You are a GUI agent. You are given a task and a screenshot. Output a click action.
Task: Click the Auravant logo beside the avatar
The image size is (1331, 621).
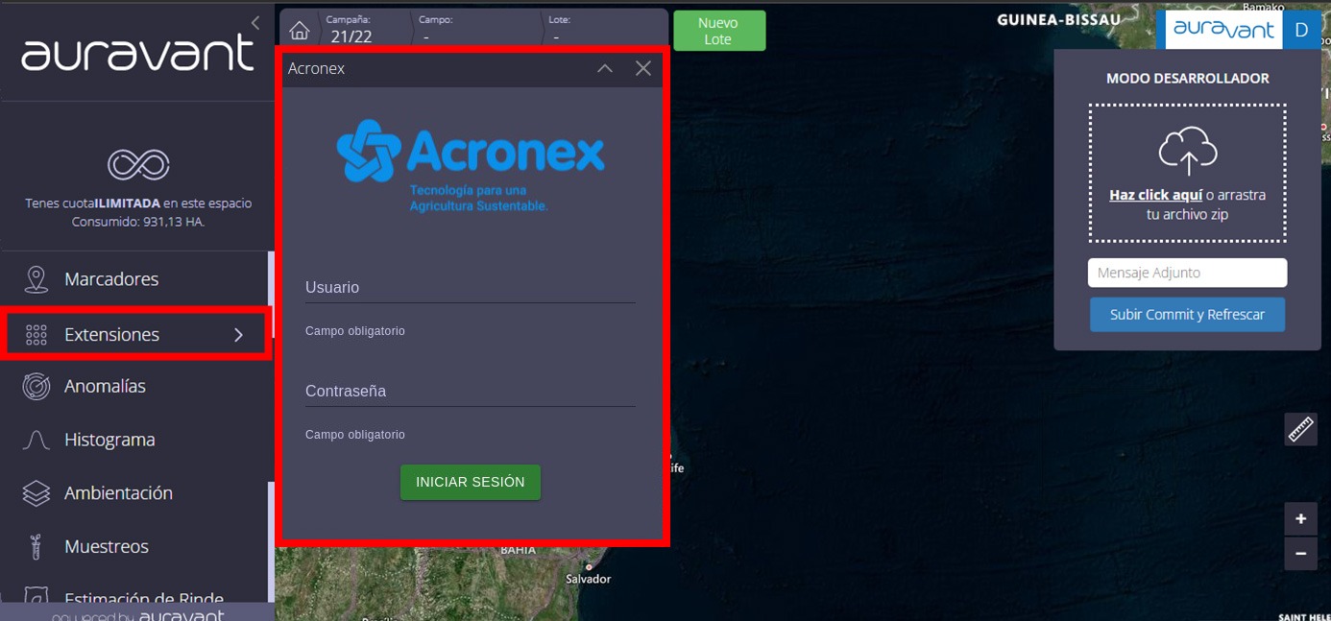(x=1223, y=30)
